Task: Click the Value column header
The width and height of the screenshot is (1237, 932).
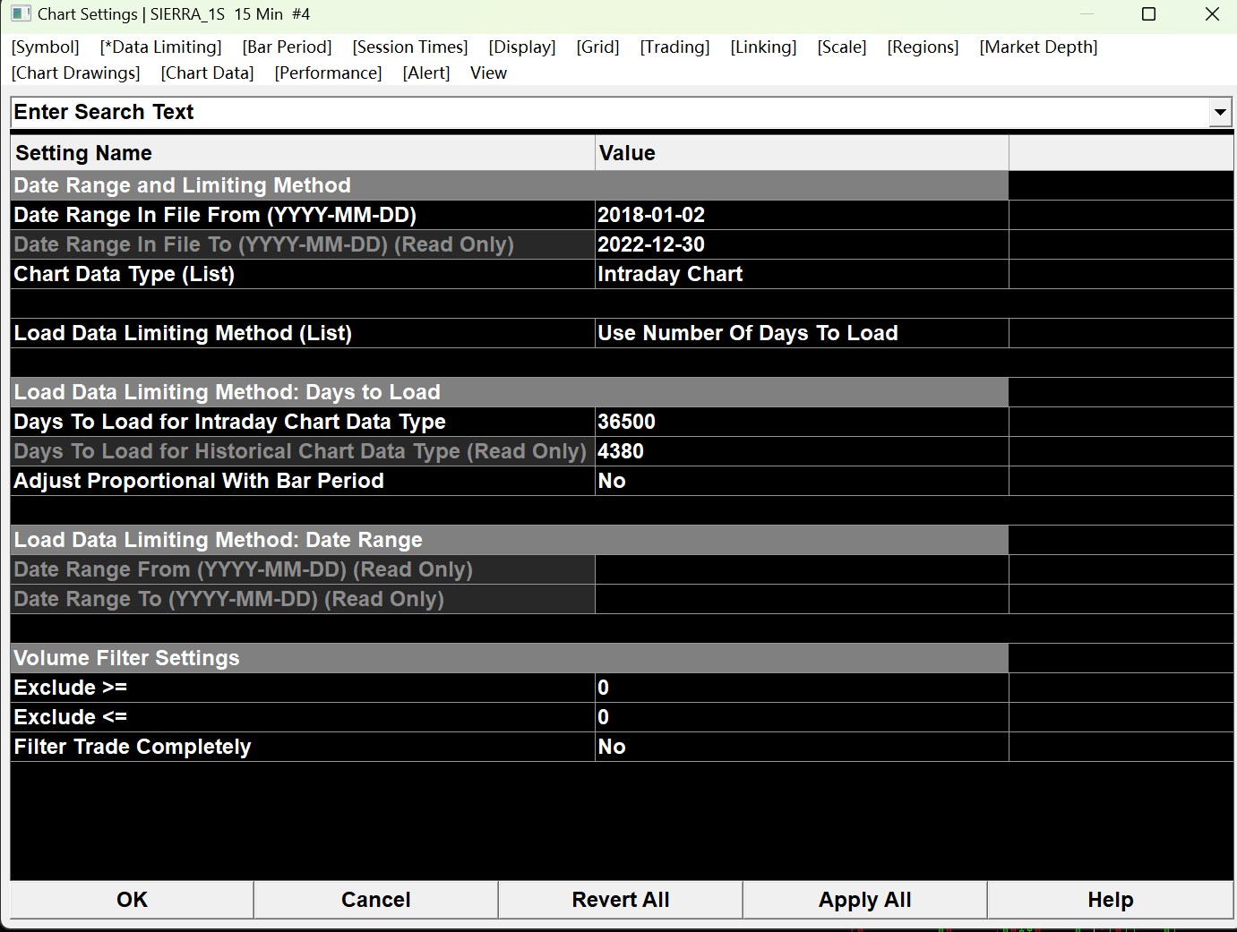Action: click(802, 153)
